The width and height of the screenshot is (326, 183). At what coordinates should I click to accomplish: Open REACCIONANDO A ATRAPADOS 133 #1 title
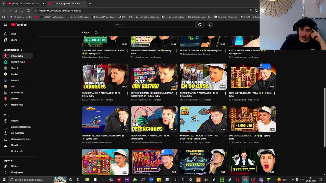coord(150,137)
